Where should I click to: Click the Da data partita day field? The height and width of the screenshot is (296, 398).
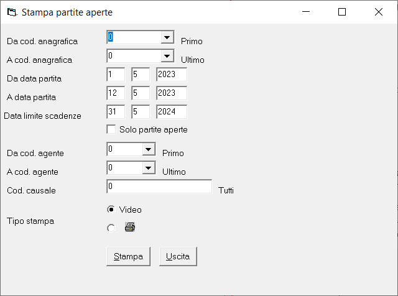116,75
